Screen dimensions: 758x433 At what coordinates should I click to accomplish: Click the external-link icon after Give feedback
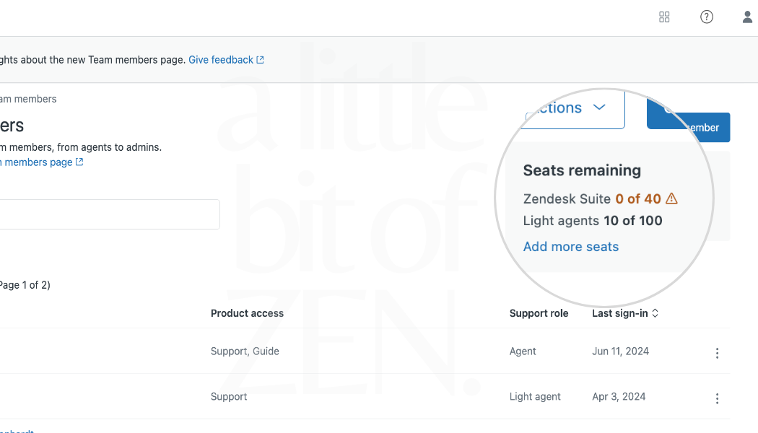(261, 60)
